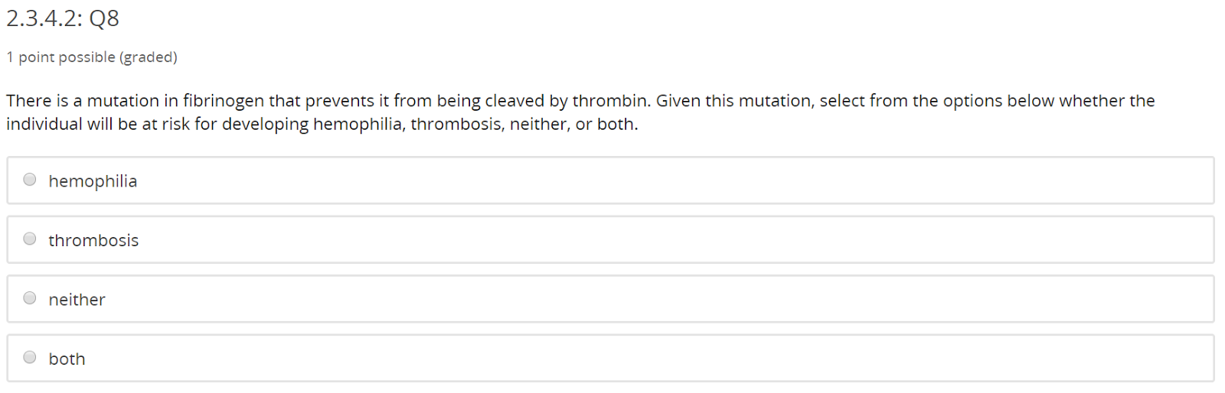Select the hemophilia radio button
This screenshot has width=1225, height=393.
pos(30,180)
